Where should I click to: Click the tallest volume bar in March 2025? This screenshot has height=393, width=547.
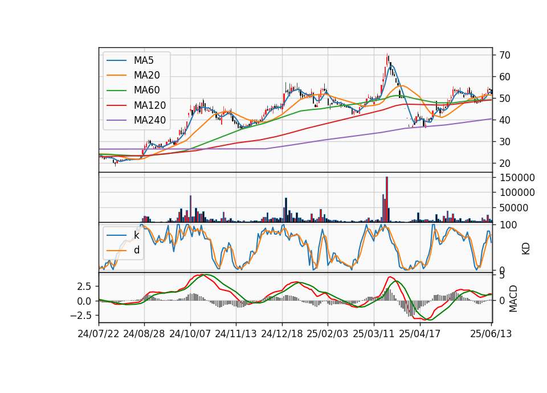387,199
